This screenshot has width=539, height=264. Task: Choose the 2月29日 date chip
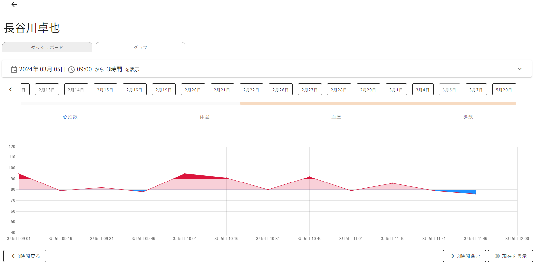pyautogui.click(x=368, y=90)
